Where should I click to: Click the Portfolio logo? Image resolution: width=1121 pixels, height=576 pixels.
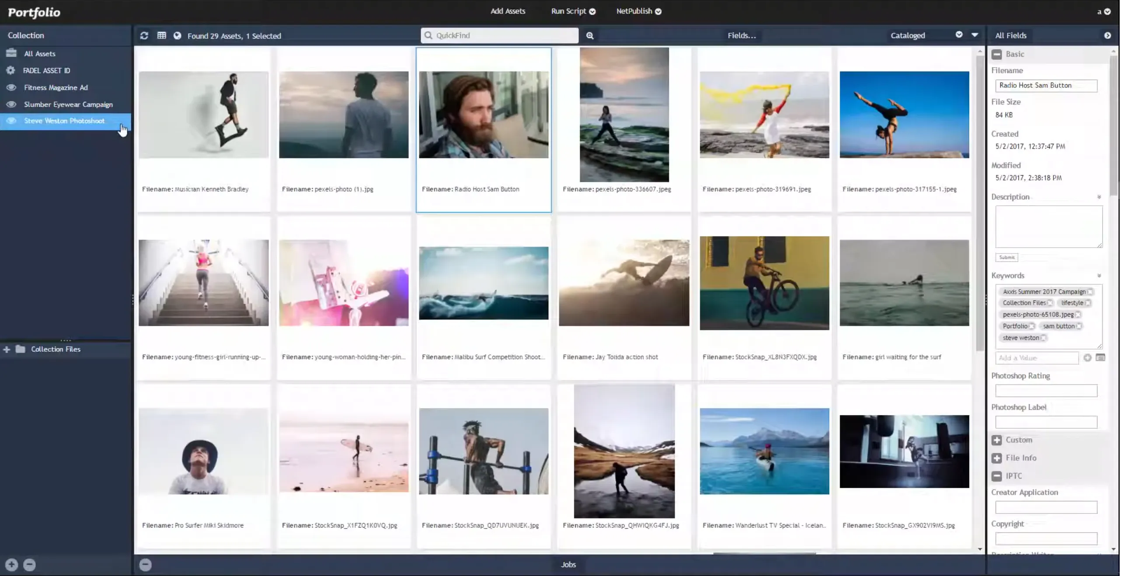34,12
